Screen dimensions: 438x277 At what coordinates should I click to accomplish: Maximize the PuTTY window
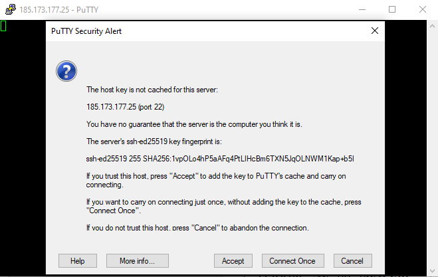392,9
